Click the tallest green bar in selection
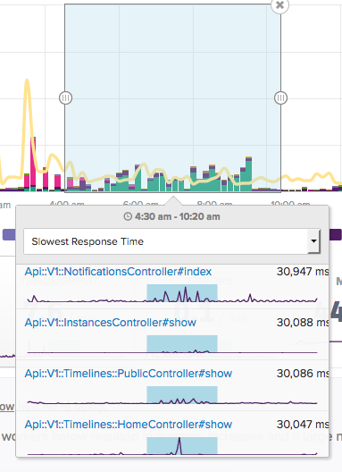342x472 pixels. 248,174
